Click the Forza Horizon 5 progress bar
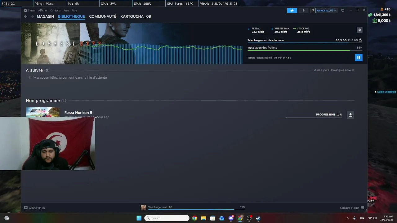The height and width of the screenshot is (223, 397). coord(314,117)
